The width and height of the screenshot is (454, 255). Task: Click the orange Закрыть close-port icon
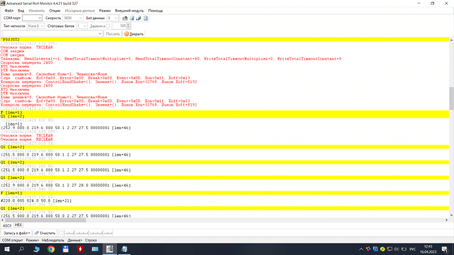coord(126,34)
